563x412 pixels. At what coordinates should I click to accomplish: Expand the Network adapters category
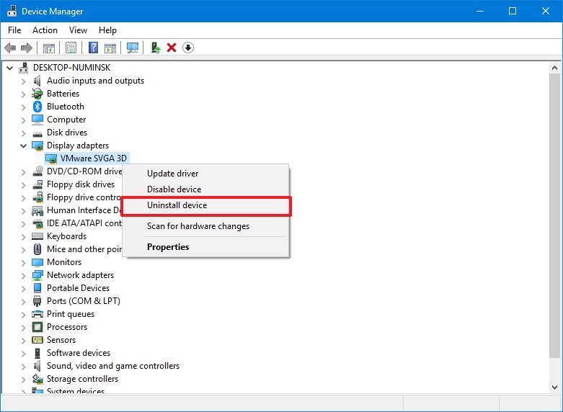coord(24,276)
